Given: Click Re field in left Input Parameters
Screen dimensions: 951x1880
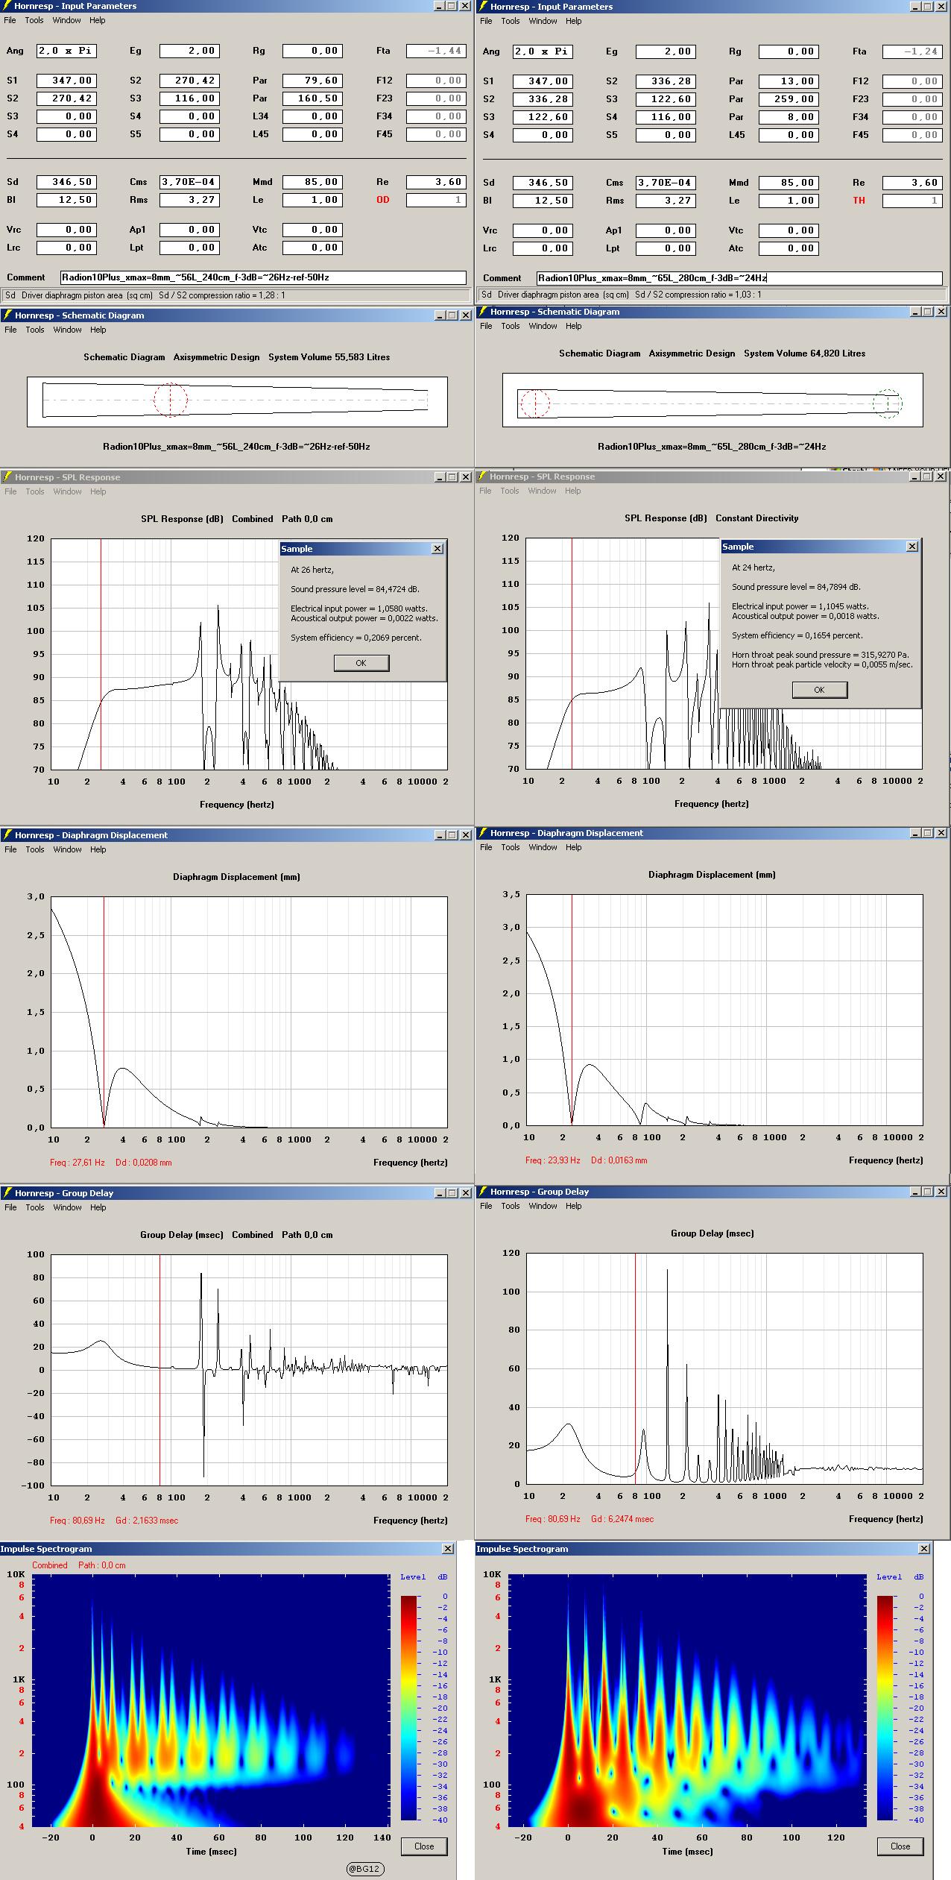Looking at the screenshot, I should tap(436, 182).
